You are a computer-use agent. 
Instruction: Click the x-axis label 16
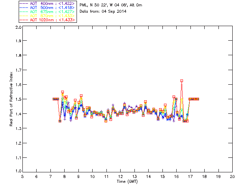[176, 176]
